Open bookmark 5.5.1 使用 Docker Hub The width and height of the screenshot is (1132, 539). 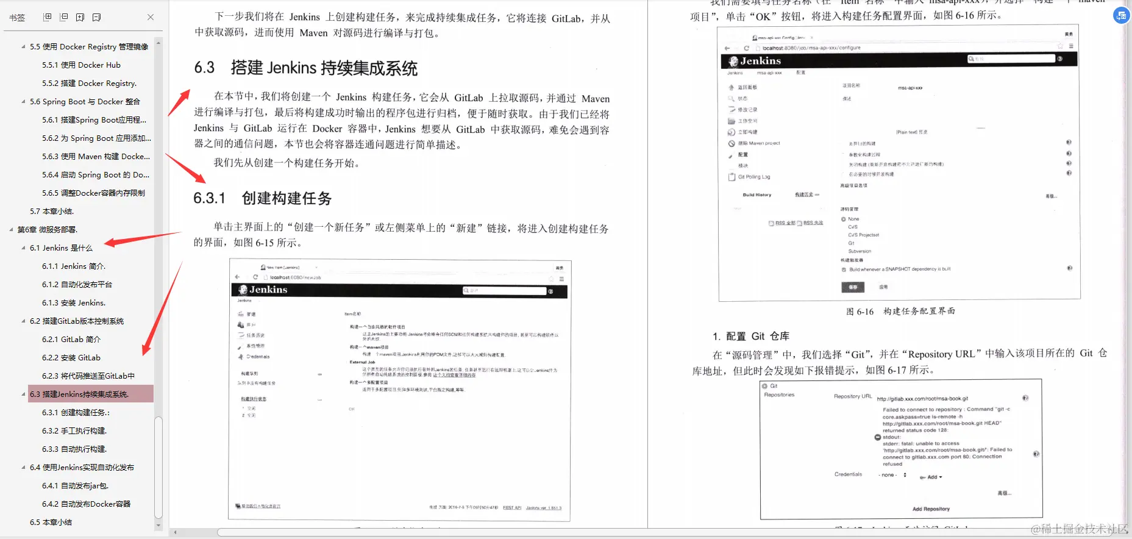pos(81,65)
